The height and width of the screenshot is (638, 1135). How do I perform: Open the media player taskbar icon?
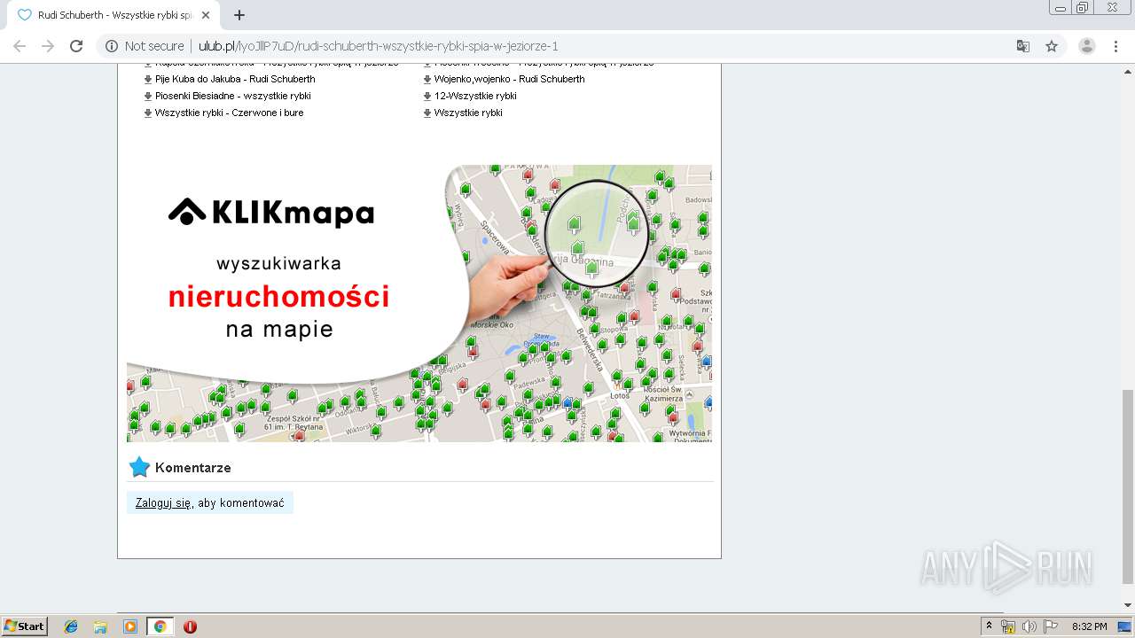point(129,626)
